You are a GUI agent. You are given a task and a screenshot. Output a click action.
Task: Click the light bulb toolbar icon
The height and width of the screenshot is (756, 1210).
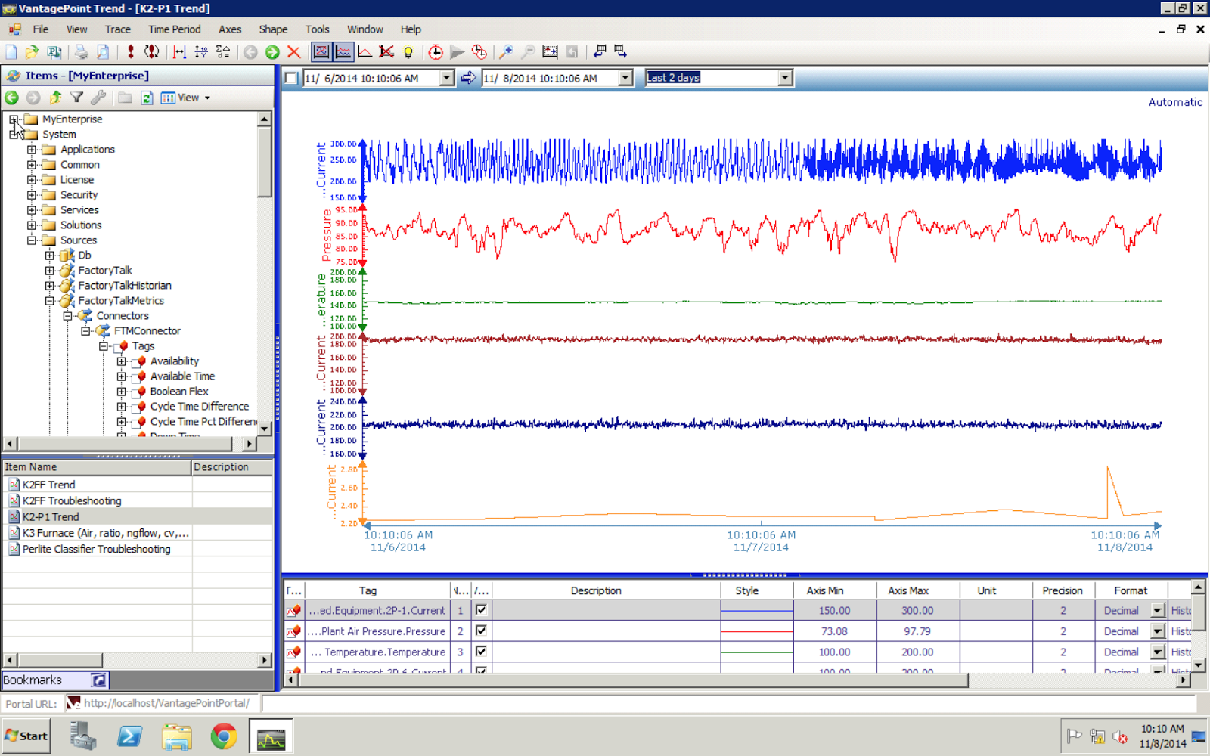(x=408, y=52)
